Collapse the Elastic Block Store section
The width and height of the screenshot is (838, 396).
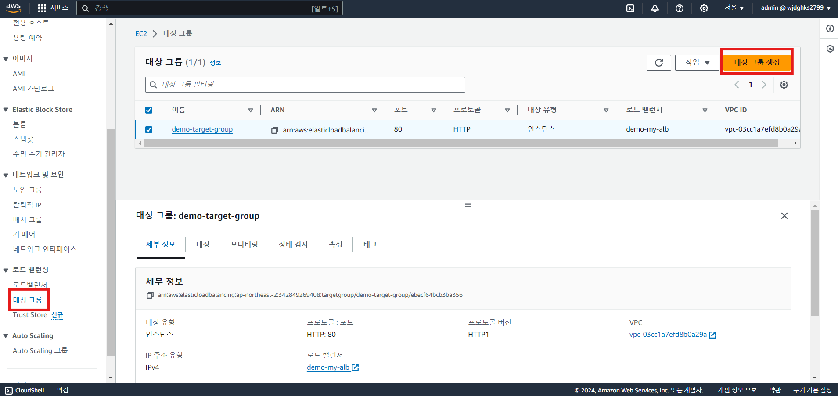point(6,110)
